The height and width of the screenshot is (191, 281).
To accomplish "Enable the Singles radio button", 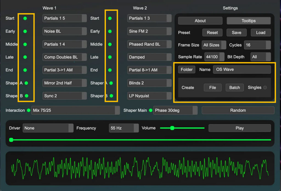I will click(265, 87).
